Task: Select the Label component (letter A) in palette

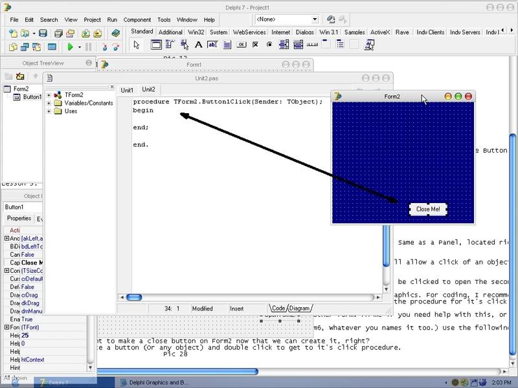Action: 199,45
